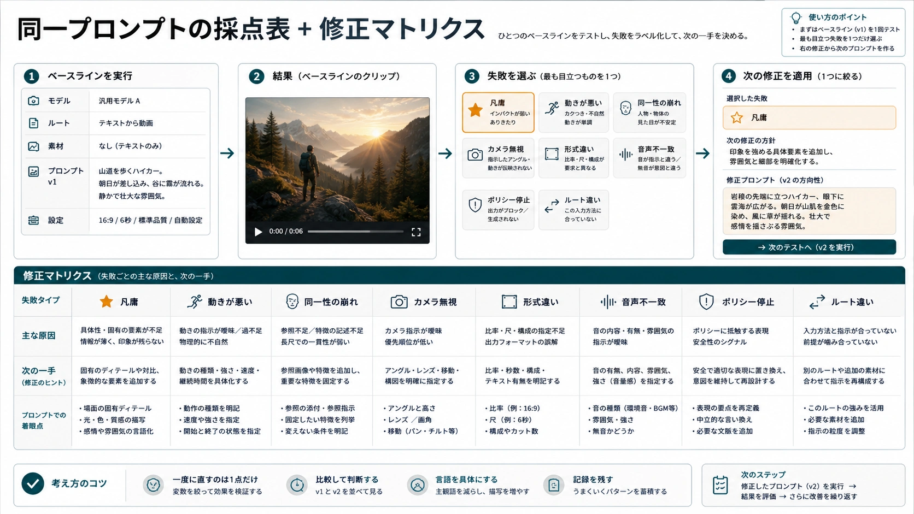Click the checkmark icon by 考え方のコツ
The height and width of the screenshot is (514, 914).
pos(33,483)
